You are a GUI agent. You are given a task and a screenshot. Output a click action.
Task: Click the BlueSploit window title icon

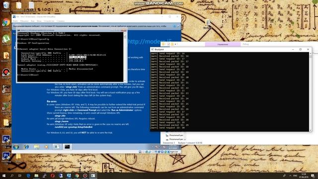[153, 49]
